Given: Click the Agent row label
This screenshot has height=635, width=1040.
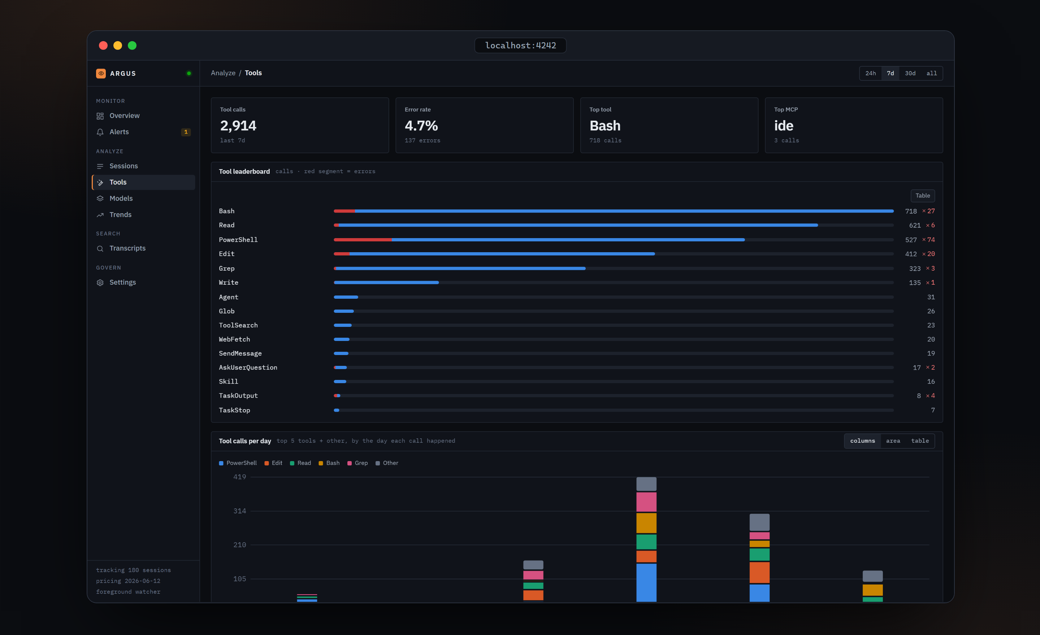Looking at the screenshot, I should point(228,297).
